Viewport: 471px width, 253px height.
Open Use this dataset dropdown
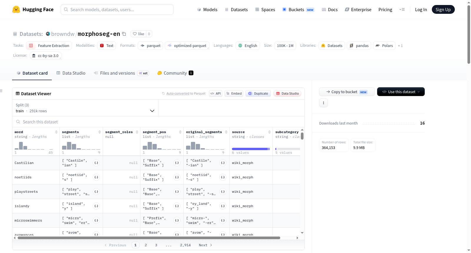coord(401,92)
